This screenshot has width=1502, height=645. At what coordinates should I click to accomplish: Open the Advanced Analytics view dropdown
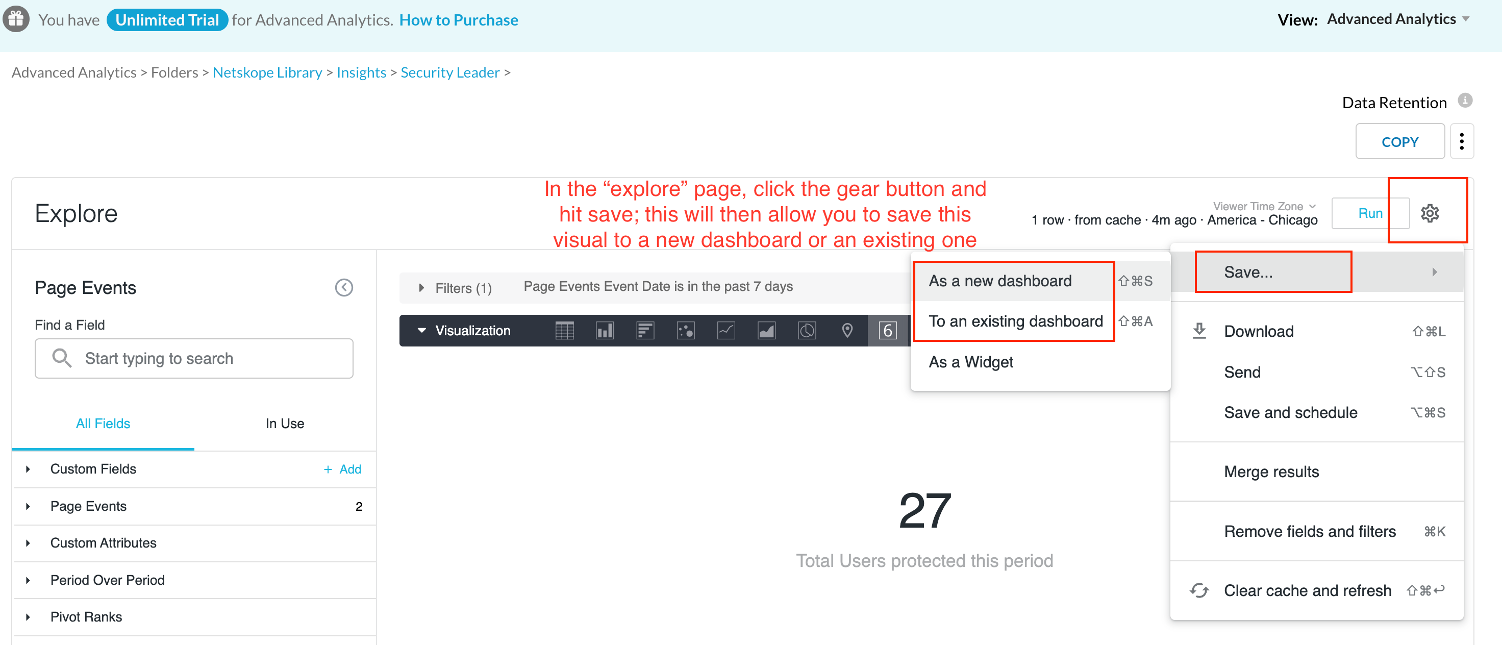tap(1397, 19)
